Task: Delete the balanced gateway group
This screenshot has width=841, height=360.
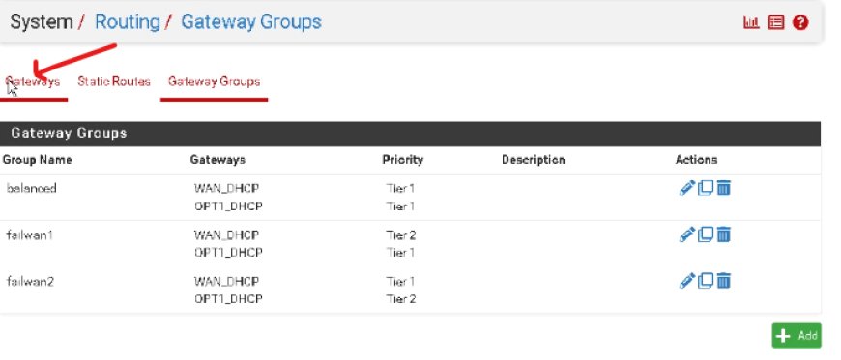Action: click(723, 188)
